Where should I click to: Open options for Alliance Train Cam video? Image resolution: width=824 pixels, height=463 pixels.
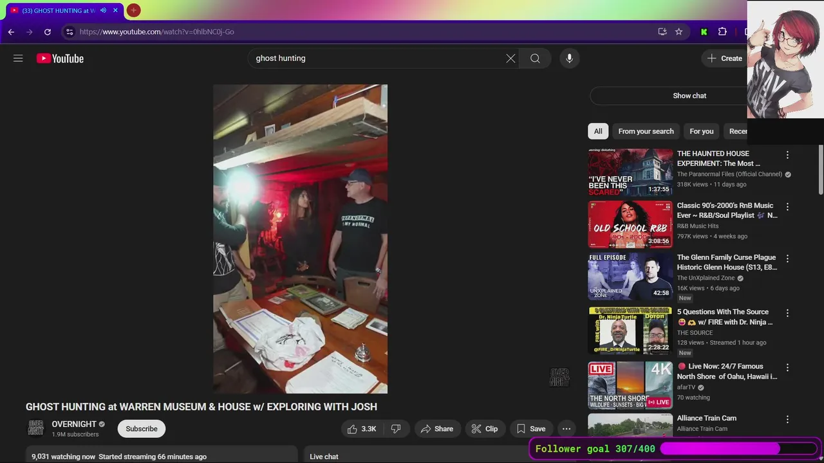[x=787, y=419]
